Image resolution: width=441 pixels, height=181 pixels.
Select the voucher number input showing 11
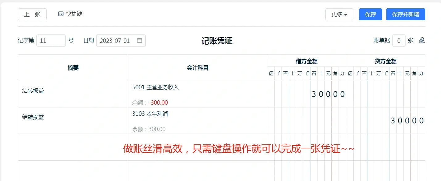pyautogui.click(x=51, y=40)
